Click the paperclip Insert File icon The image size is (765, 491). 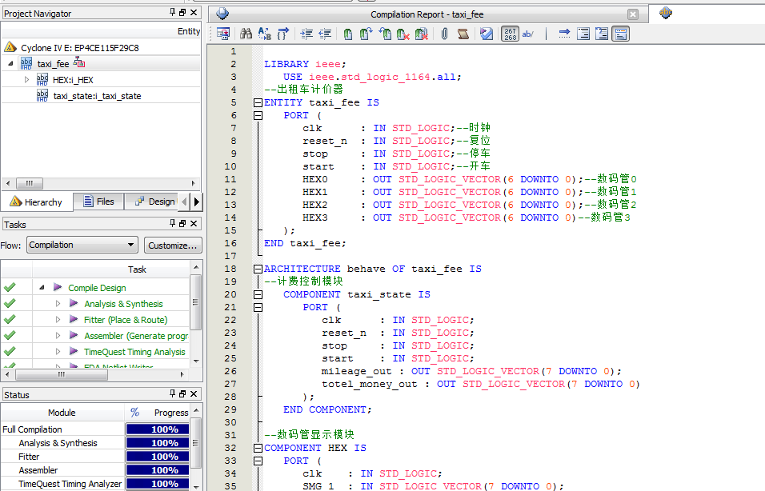(444, 34)
